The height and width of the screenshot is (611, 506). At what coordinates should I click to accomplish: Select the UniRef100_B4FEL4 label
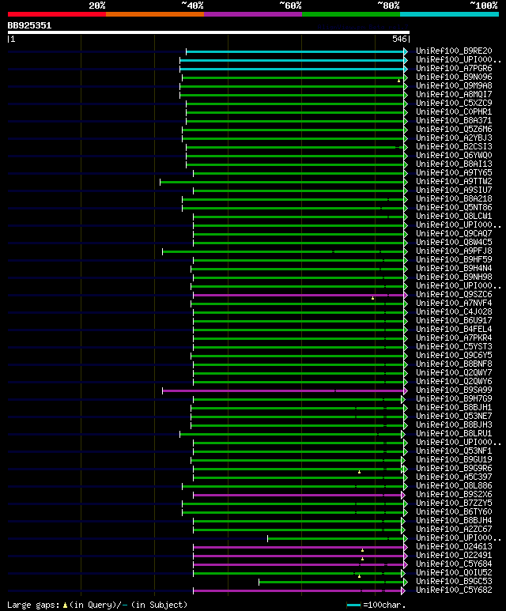click(454, 330)
